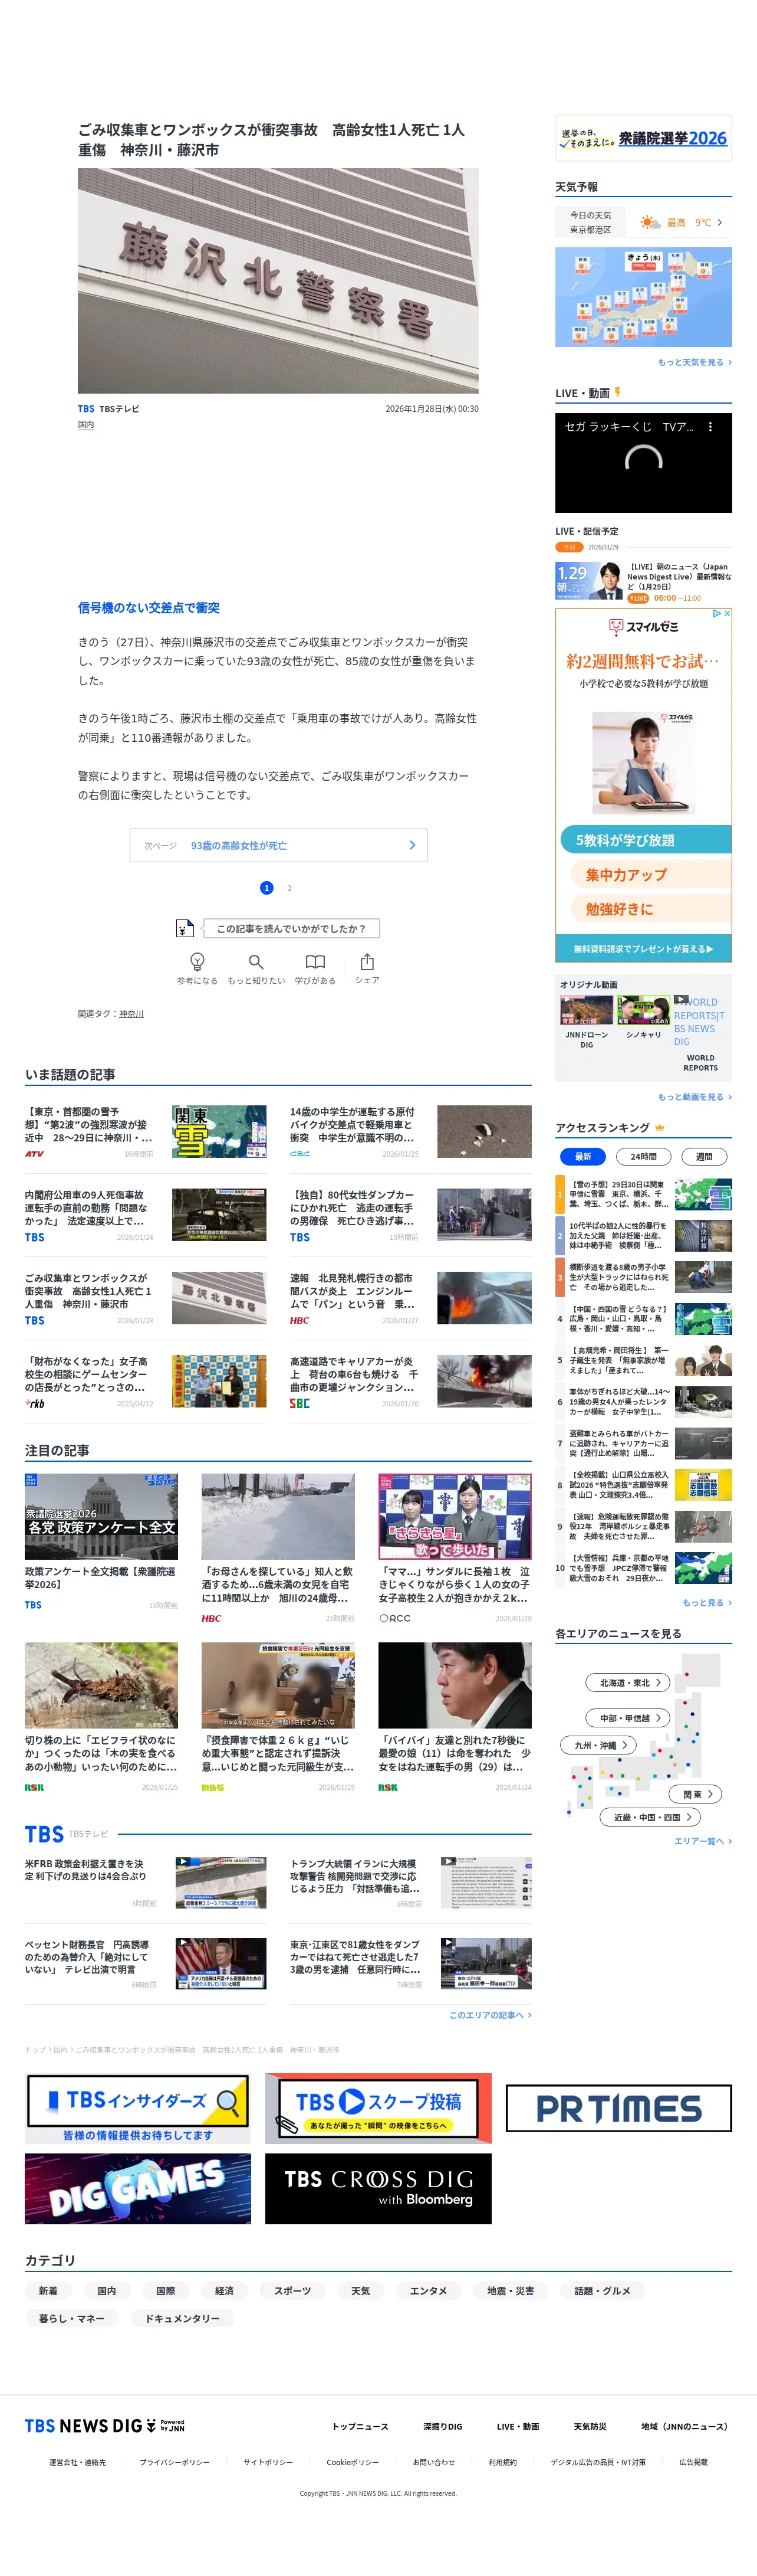Open the 藤沢北警察署 article lead photo
Viewport: 757px width, 2576px height.
click(278, 280)
